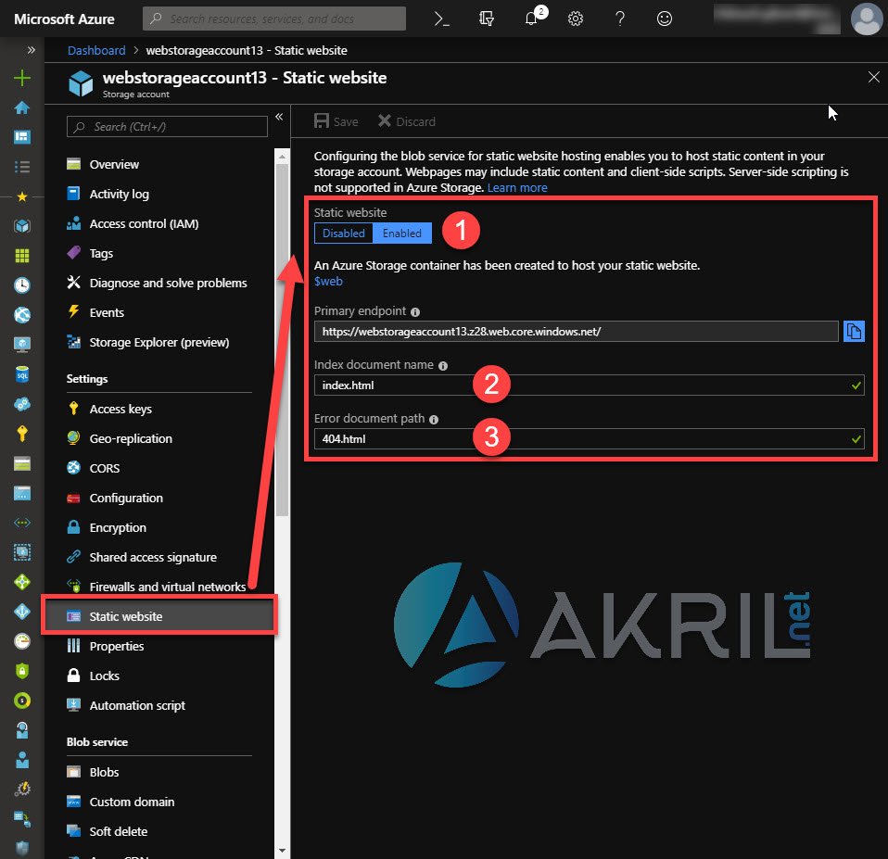Screen dimensions: 888x859
Task: Close the Static website blade
Action: pyautogui.click(x=874, y=77)
